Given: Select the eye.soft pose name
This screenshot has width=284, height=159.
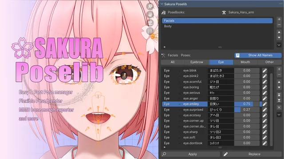Looking at the screenshot, I should pos(189,137).
